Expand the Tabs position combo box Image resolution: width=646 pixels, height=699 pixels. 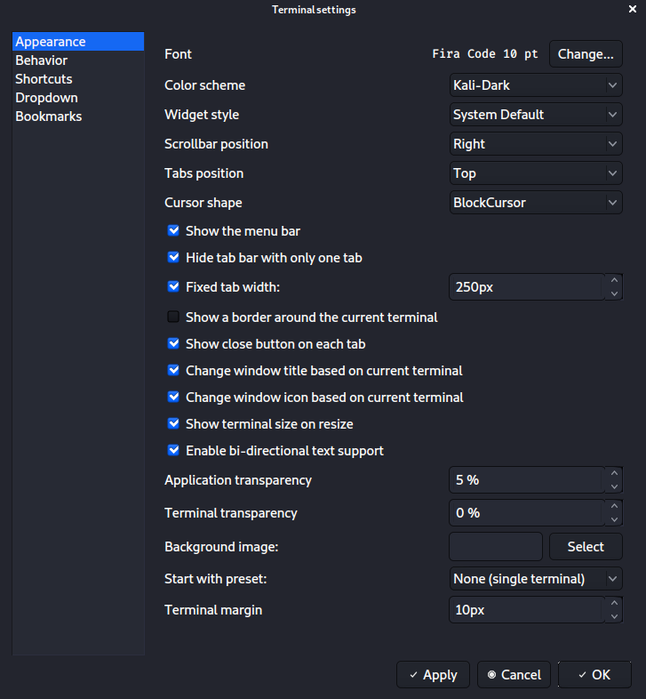pos(535,173)
